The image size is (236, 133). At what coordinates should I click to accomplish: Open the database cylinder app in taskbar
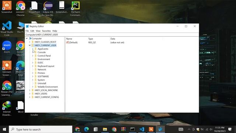pos(96,129)
